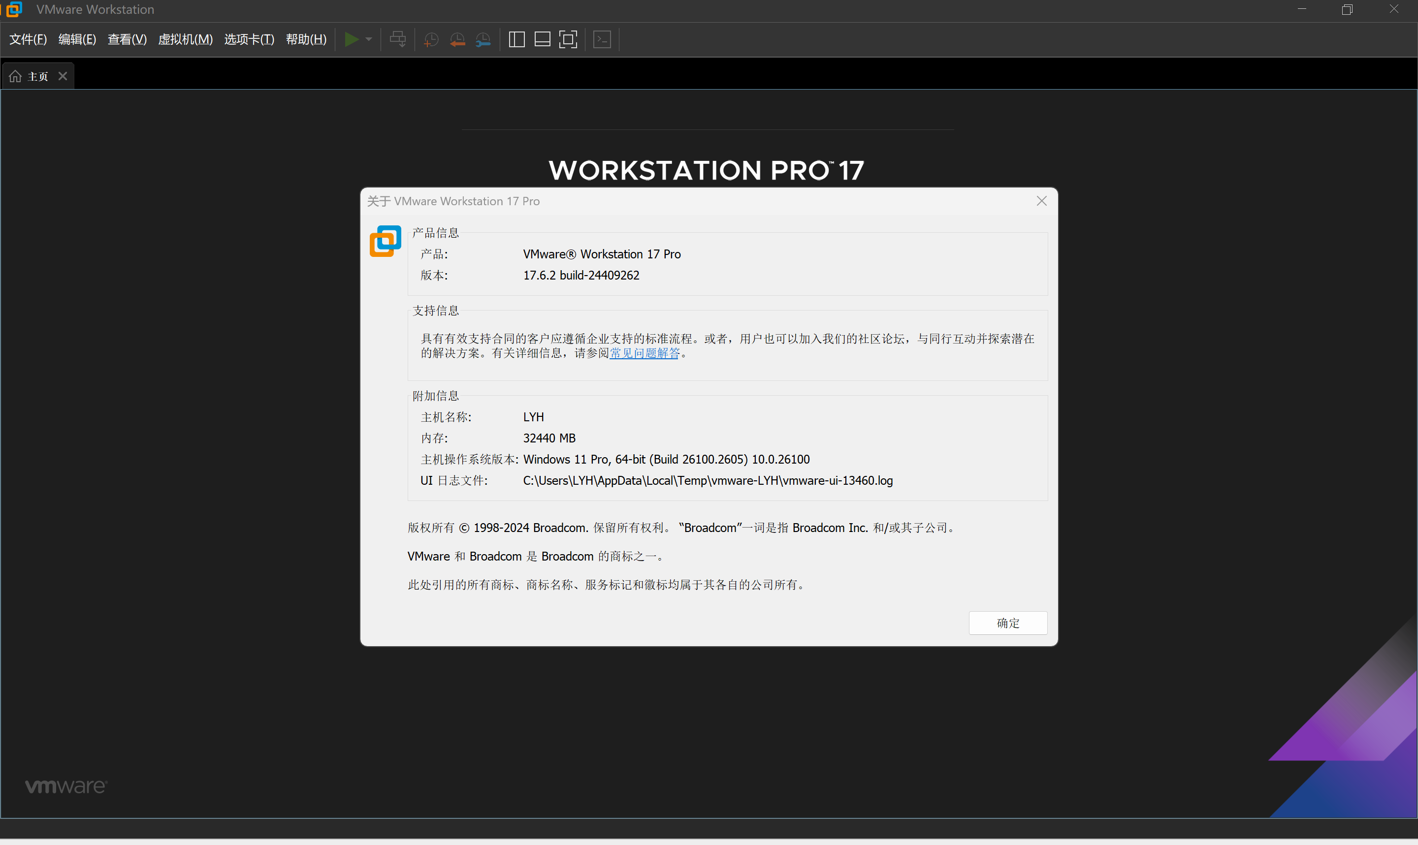This screenshot has height=845, width=1418.
Task: Toggle the thumbnail bar view icon
Action: 542,39
